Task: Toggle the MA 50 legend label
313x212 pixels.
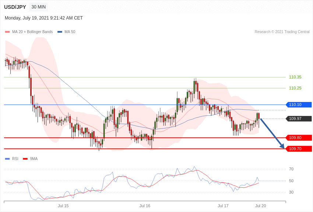Action: [70, 32]
